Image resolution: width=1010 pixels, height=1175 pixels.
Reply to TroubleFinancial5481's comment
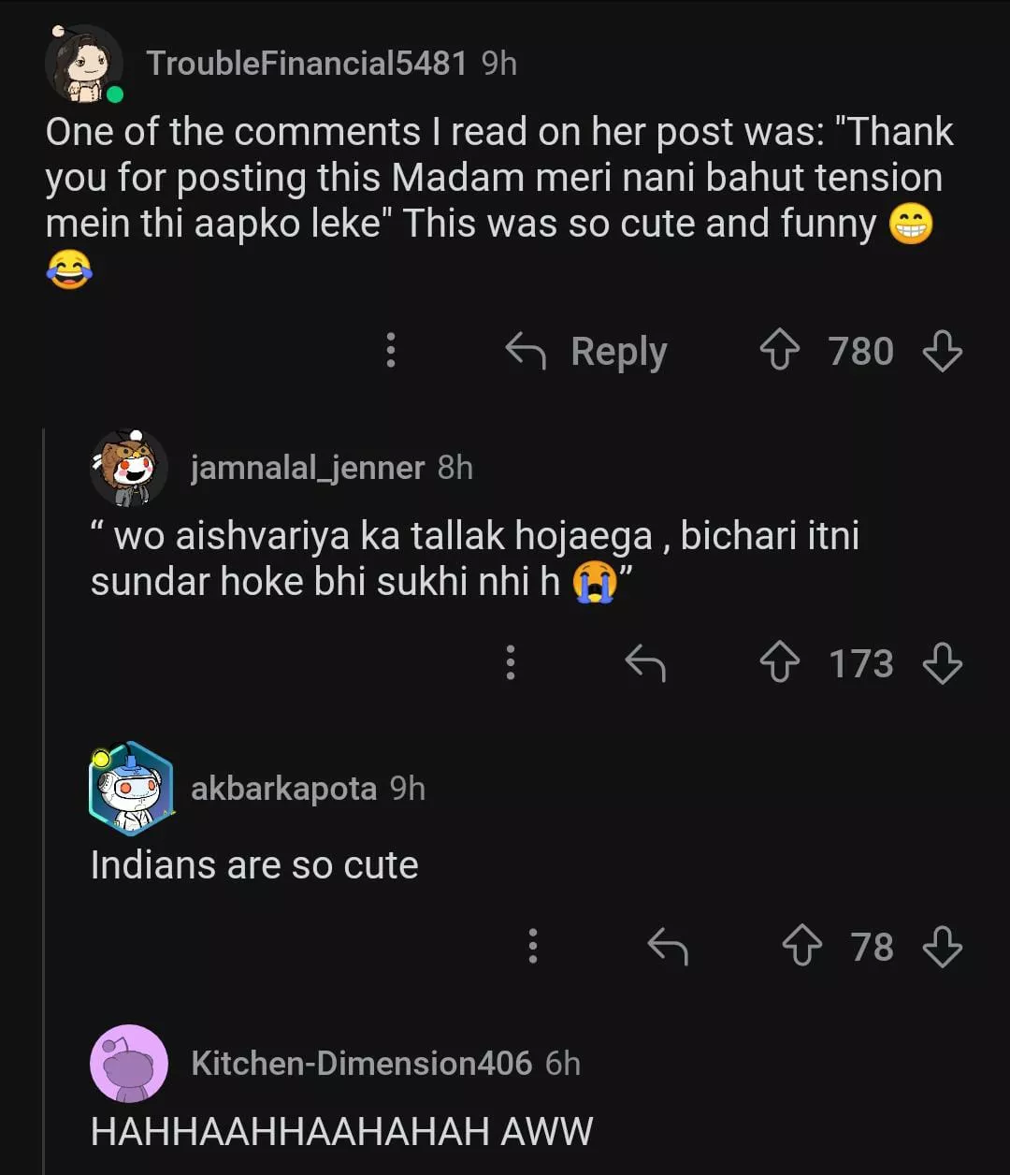[586, 352]
